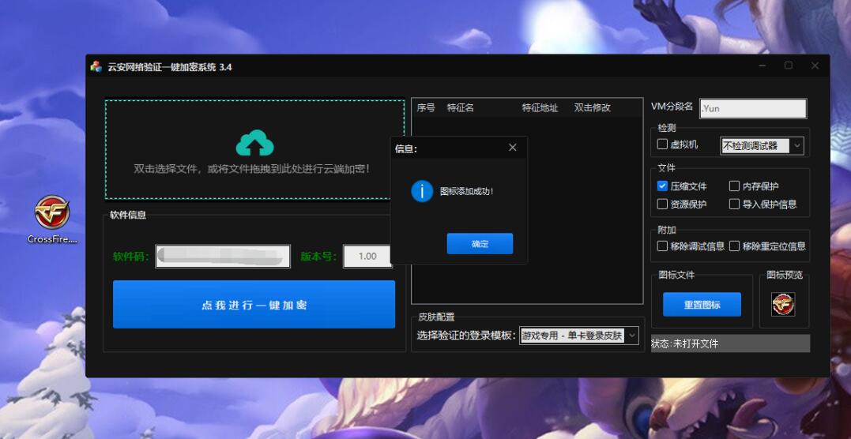Click the blue info icon in dialog
Viewport: 851px width, 439px height.
tap(422, 191)
